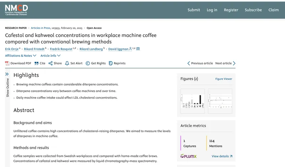Click the NMCD journal logo
Image resolution: width=285 pixels, height=167 pixels.
16,10
